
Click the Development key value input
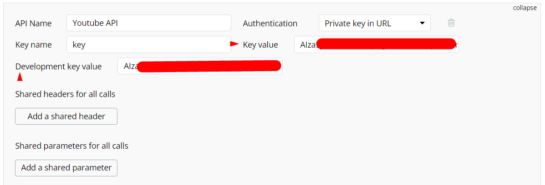128,66
